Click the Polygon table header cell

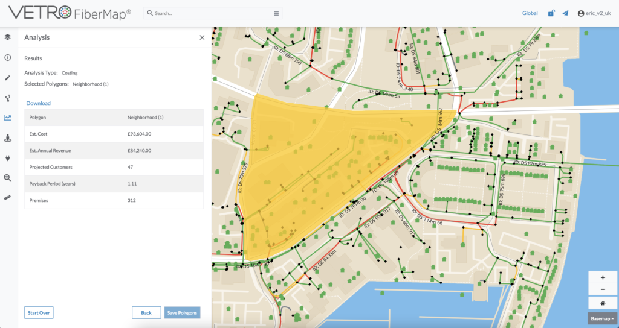coord(37,118)
